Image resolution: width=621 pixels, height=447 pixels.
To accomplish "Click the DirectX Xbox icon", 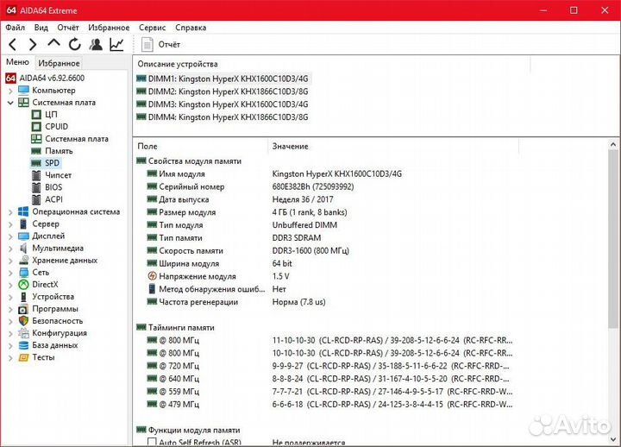I will (23, 285).
